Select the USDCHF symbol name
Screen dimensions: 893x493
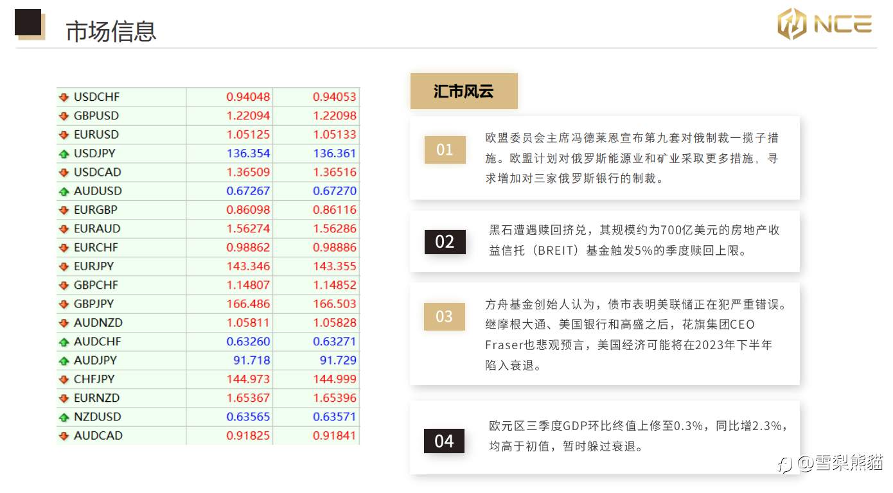point(97,97)
